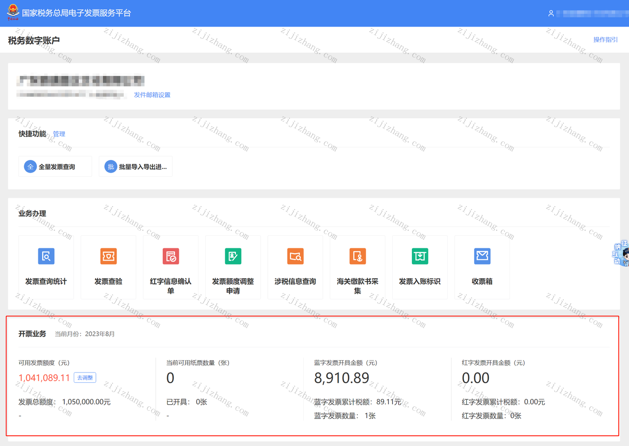Open 发票查询统计 icon

coord(46,256)
